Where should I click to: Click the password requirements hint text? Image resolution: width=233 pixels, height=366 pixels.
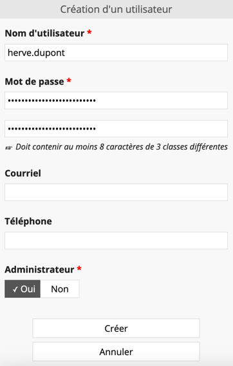coord(122,147)
